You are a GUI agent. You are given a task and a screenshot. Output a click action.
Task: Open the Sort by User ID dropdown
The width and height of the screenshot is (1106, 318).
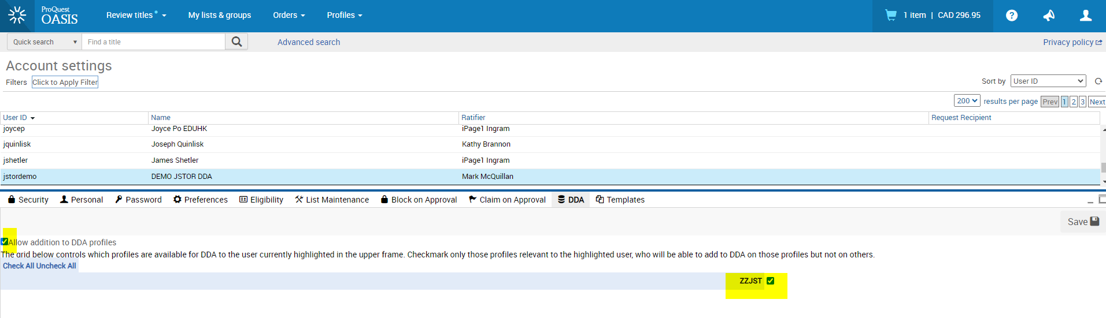[1048, 81]
